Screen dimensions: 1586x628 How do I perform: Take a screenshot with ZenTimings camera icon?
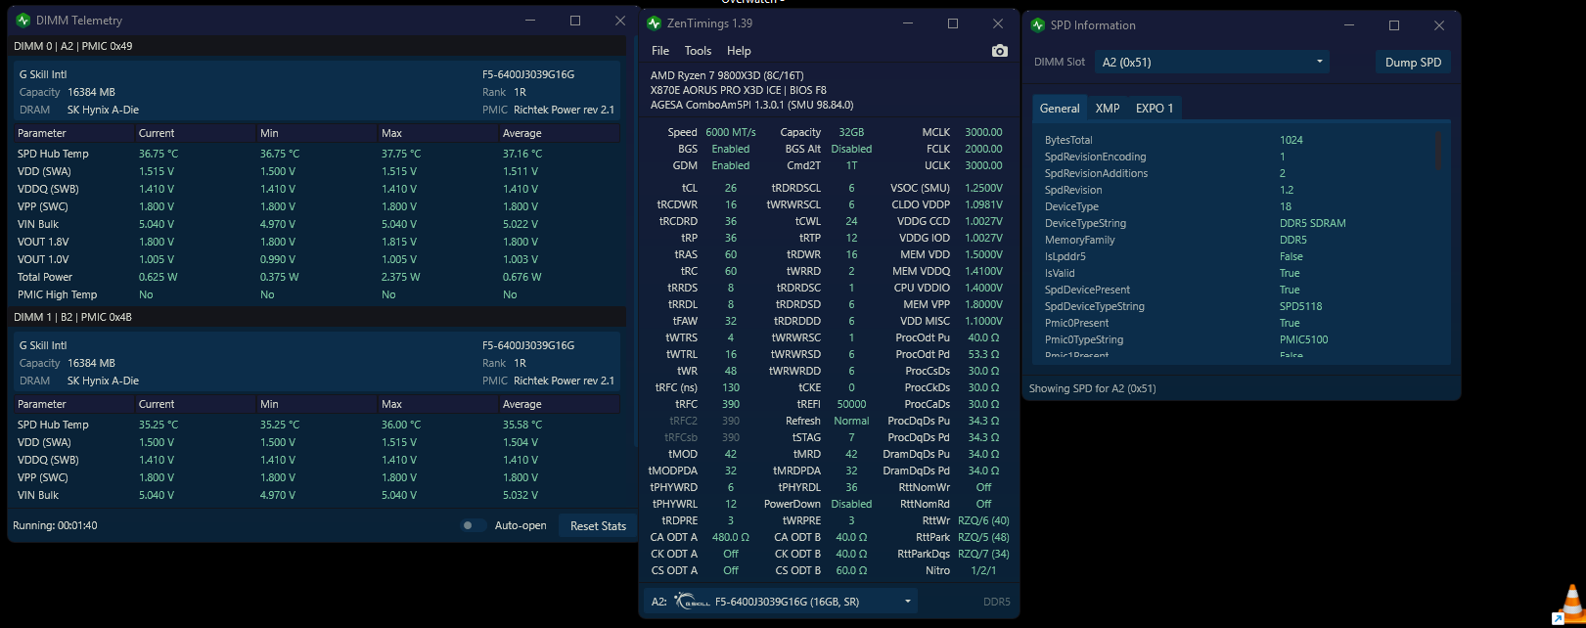(x=999, y=51)
